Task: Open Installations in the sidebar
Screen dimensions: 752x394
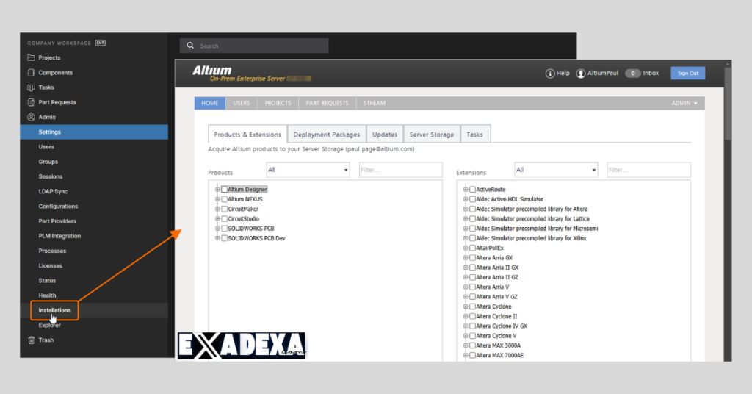Action: (54, 310)
